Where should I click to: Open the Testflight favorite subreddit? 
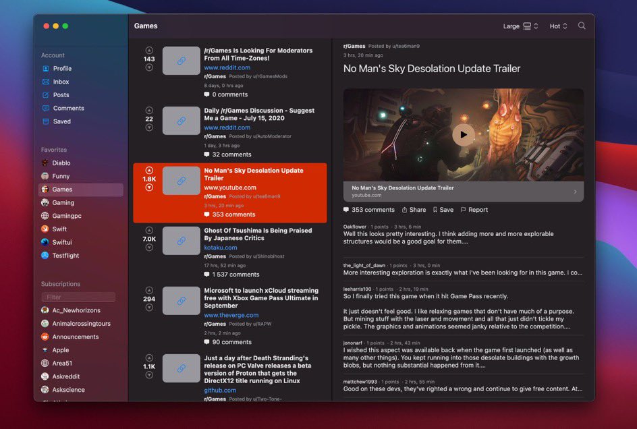tap(81, 256)
